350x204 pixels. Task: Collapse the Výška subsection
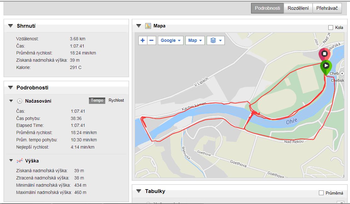(11, 161)
